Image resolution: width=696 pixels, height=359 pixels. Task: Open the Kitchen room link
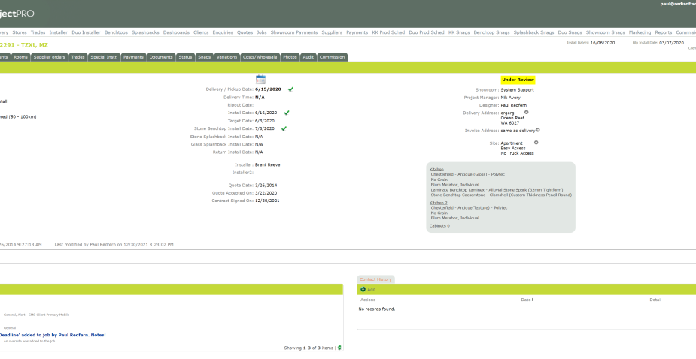click(x=436, y=169)
